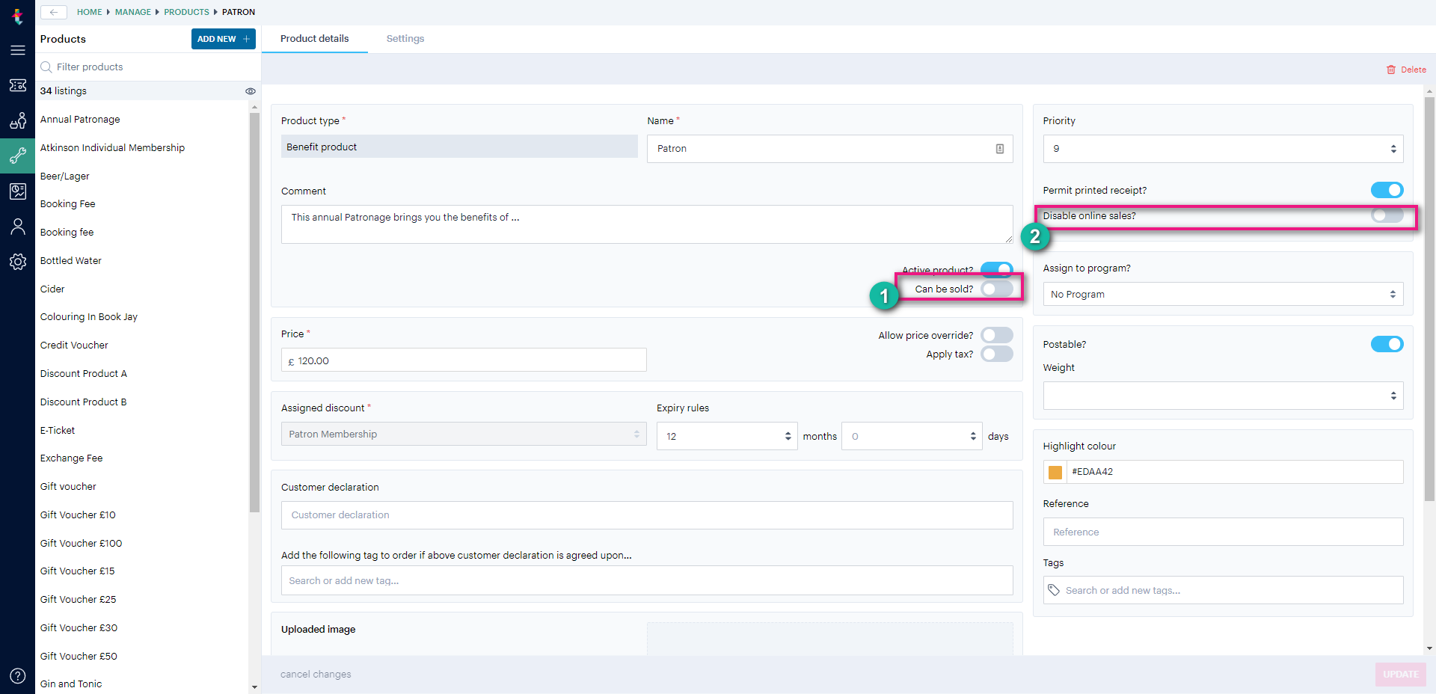
Task: Click the app logo icon
Action: 17,16
